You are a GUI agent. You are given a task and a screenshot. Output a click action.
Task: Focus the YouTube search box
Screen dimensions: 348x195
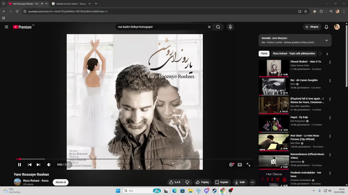pos(161,27)
